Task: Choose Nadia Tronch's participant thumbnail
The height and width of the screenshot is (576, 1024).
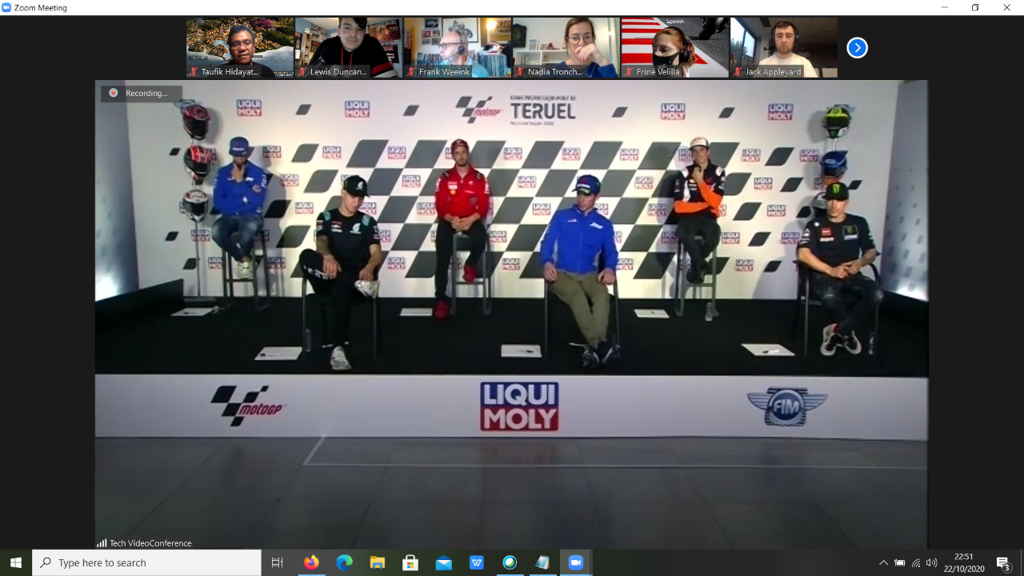Action: (566, 47)
